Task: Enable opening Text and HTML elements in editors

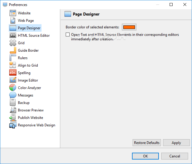Action: [67, 35]
